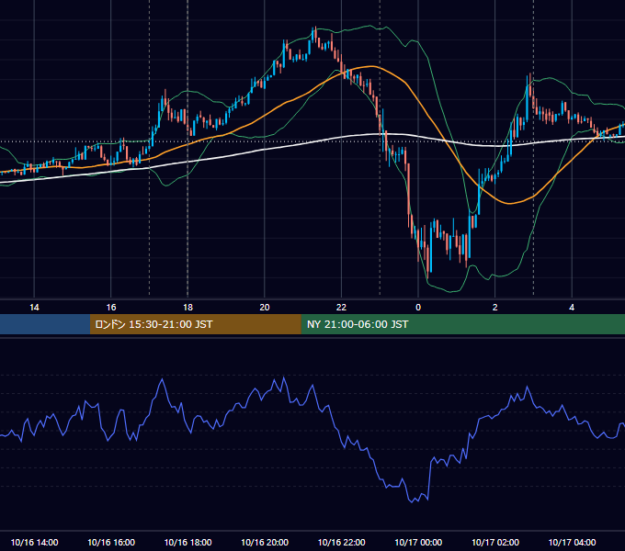
Task: Click hour label 2 on the chart axis
Action: point(495,308)
